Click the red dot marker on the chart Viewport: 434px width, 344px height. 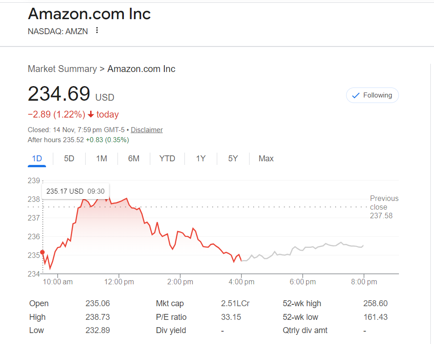click(42, 252)
